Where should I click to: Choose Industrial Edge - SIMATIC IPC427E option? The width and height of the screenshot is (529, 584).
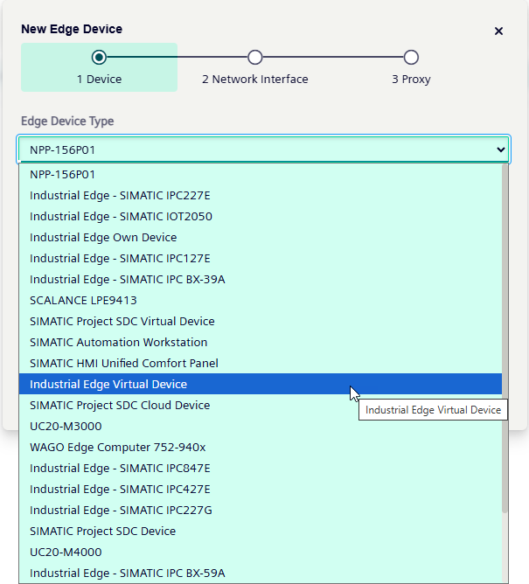tap(261, 489)
